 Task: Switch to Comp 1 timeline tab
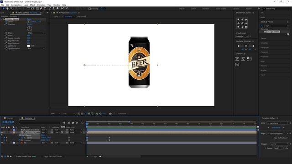pos(10,118)
